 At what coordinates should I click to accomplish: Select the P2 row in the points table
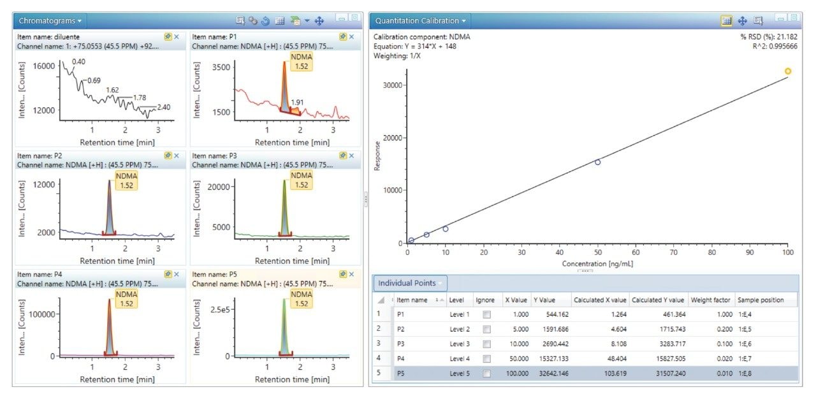[402, 330]
